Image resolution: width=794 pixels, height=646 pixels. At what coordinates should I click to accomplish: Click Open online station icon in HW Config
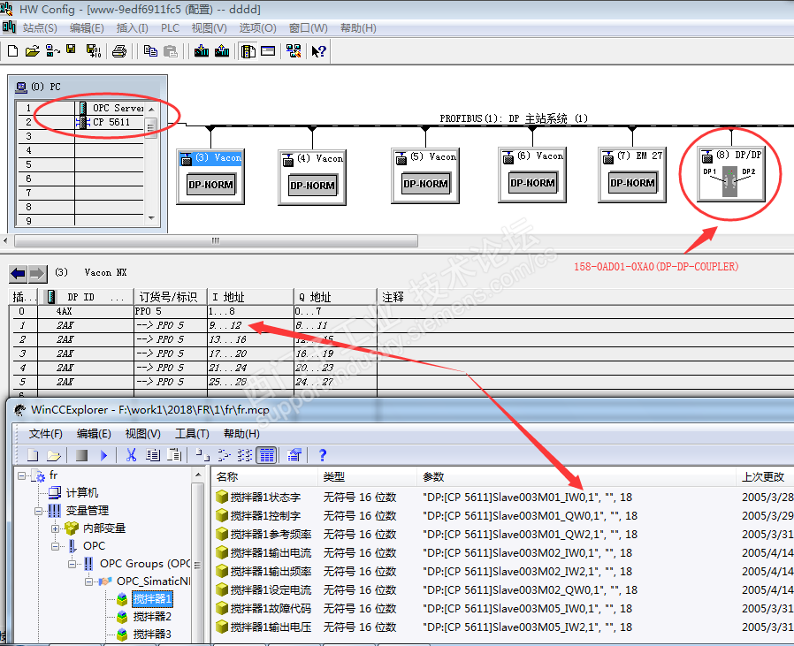(x=53, y=51)
